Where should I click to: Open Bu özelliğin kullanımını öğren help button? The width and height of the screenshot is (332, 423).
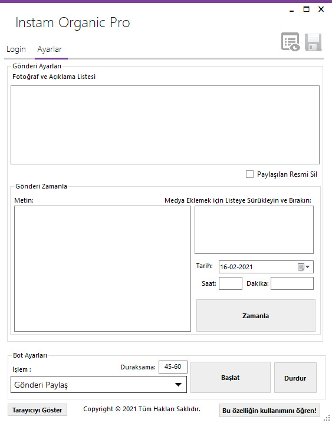[269, 410]
